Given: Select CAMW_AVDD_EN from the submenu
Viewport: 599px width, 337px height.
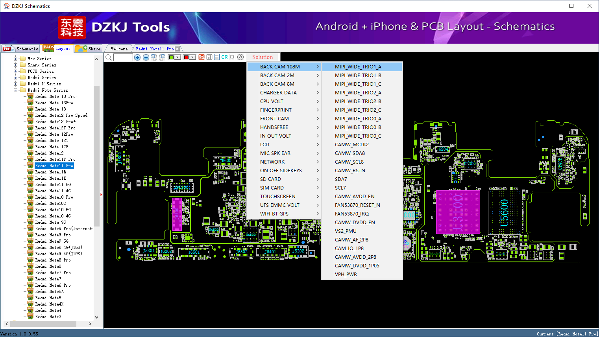Looking at the screenshot, I should click(362, 197).
